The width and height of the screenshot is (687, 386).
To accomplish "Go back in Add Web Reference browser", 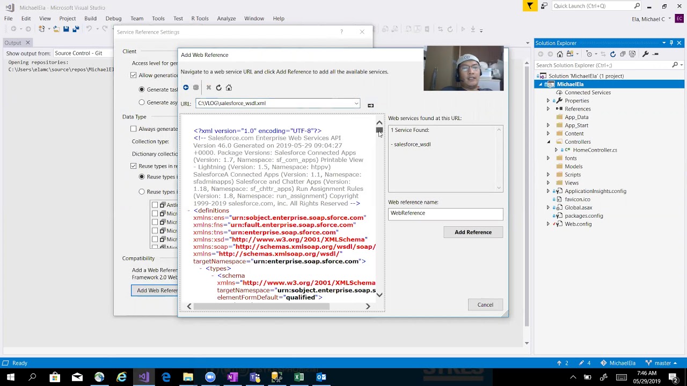I will pos(186,87).
